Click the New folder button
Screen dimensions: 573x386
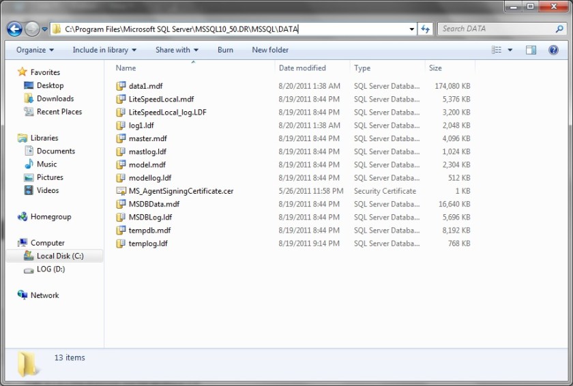(270, 50)
